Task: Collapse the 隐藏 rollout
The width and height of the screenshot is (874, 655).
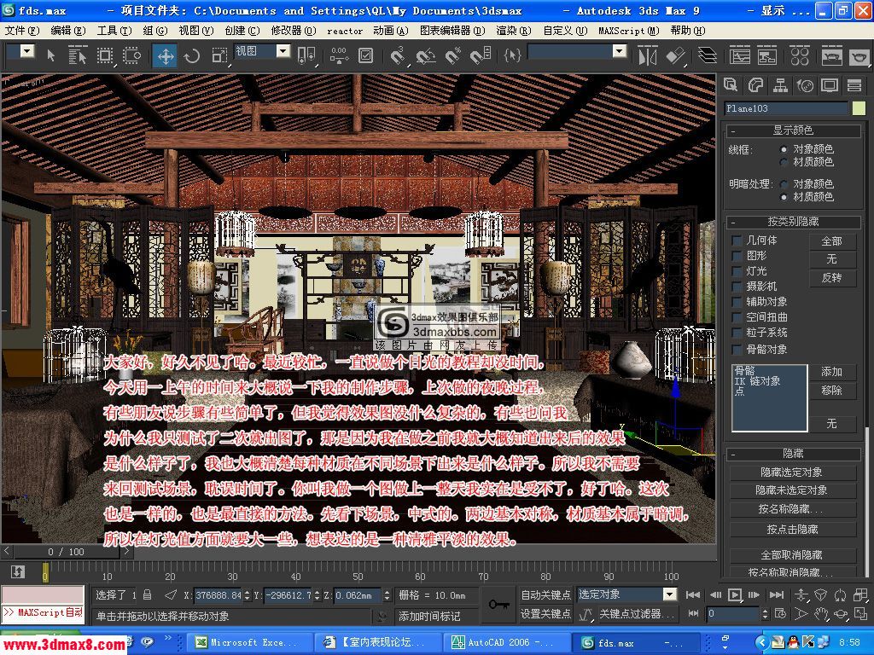Action: pyautogui.click(x=794, y=454)
